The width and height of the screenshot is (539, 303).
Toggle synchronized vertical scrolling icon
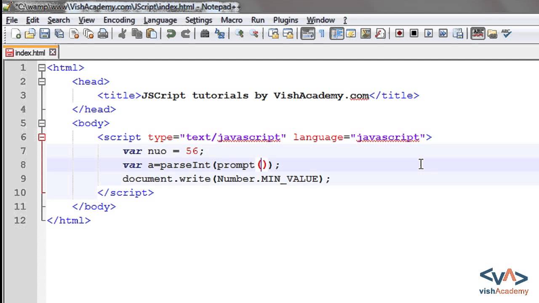[x=273, y=34]
